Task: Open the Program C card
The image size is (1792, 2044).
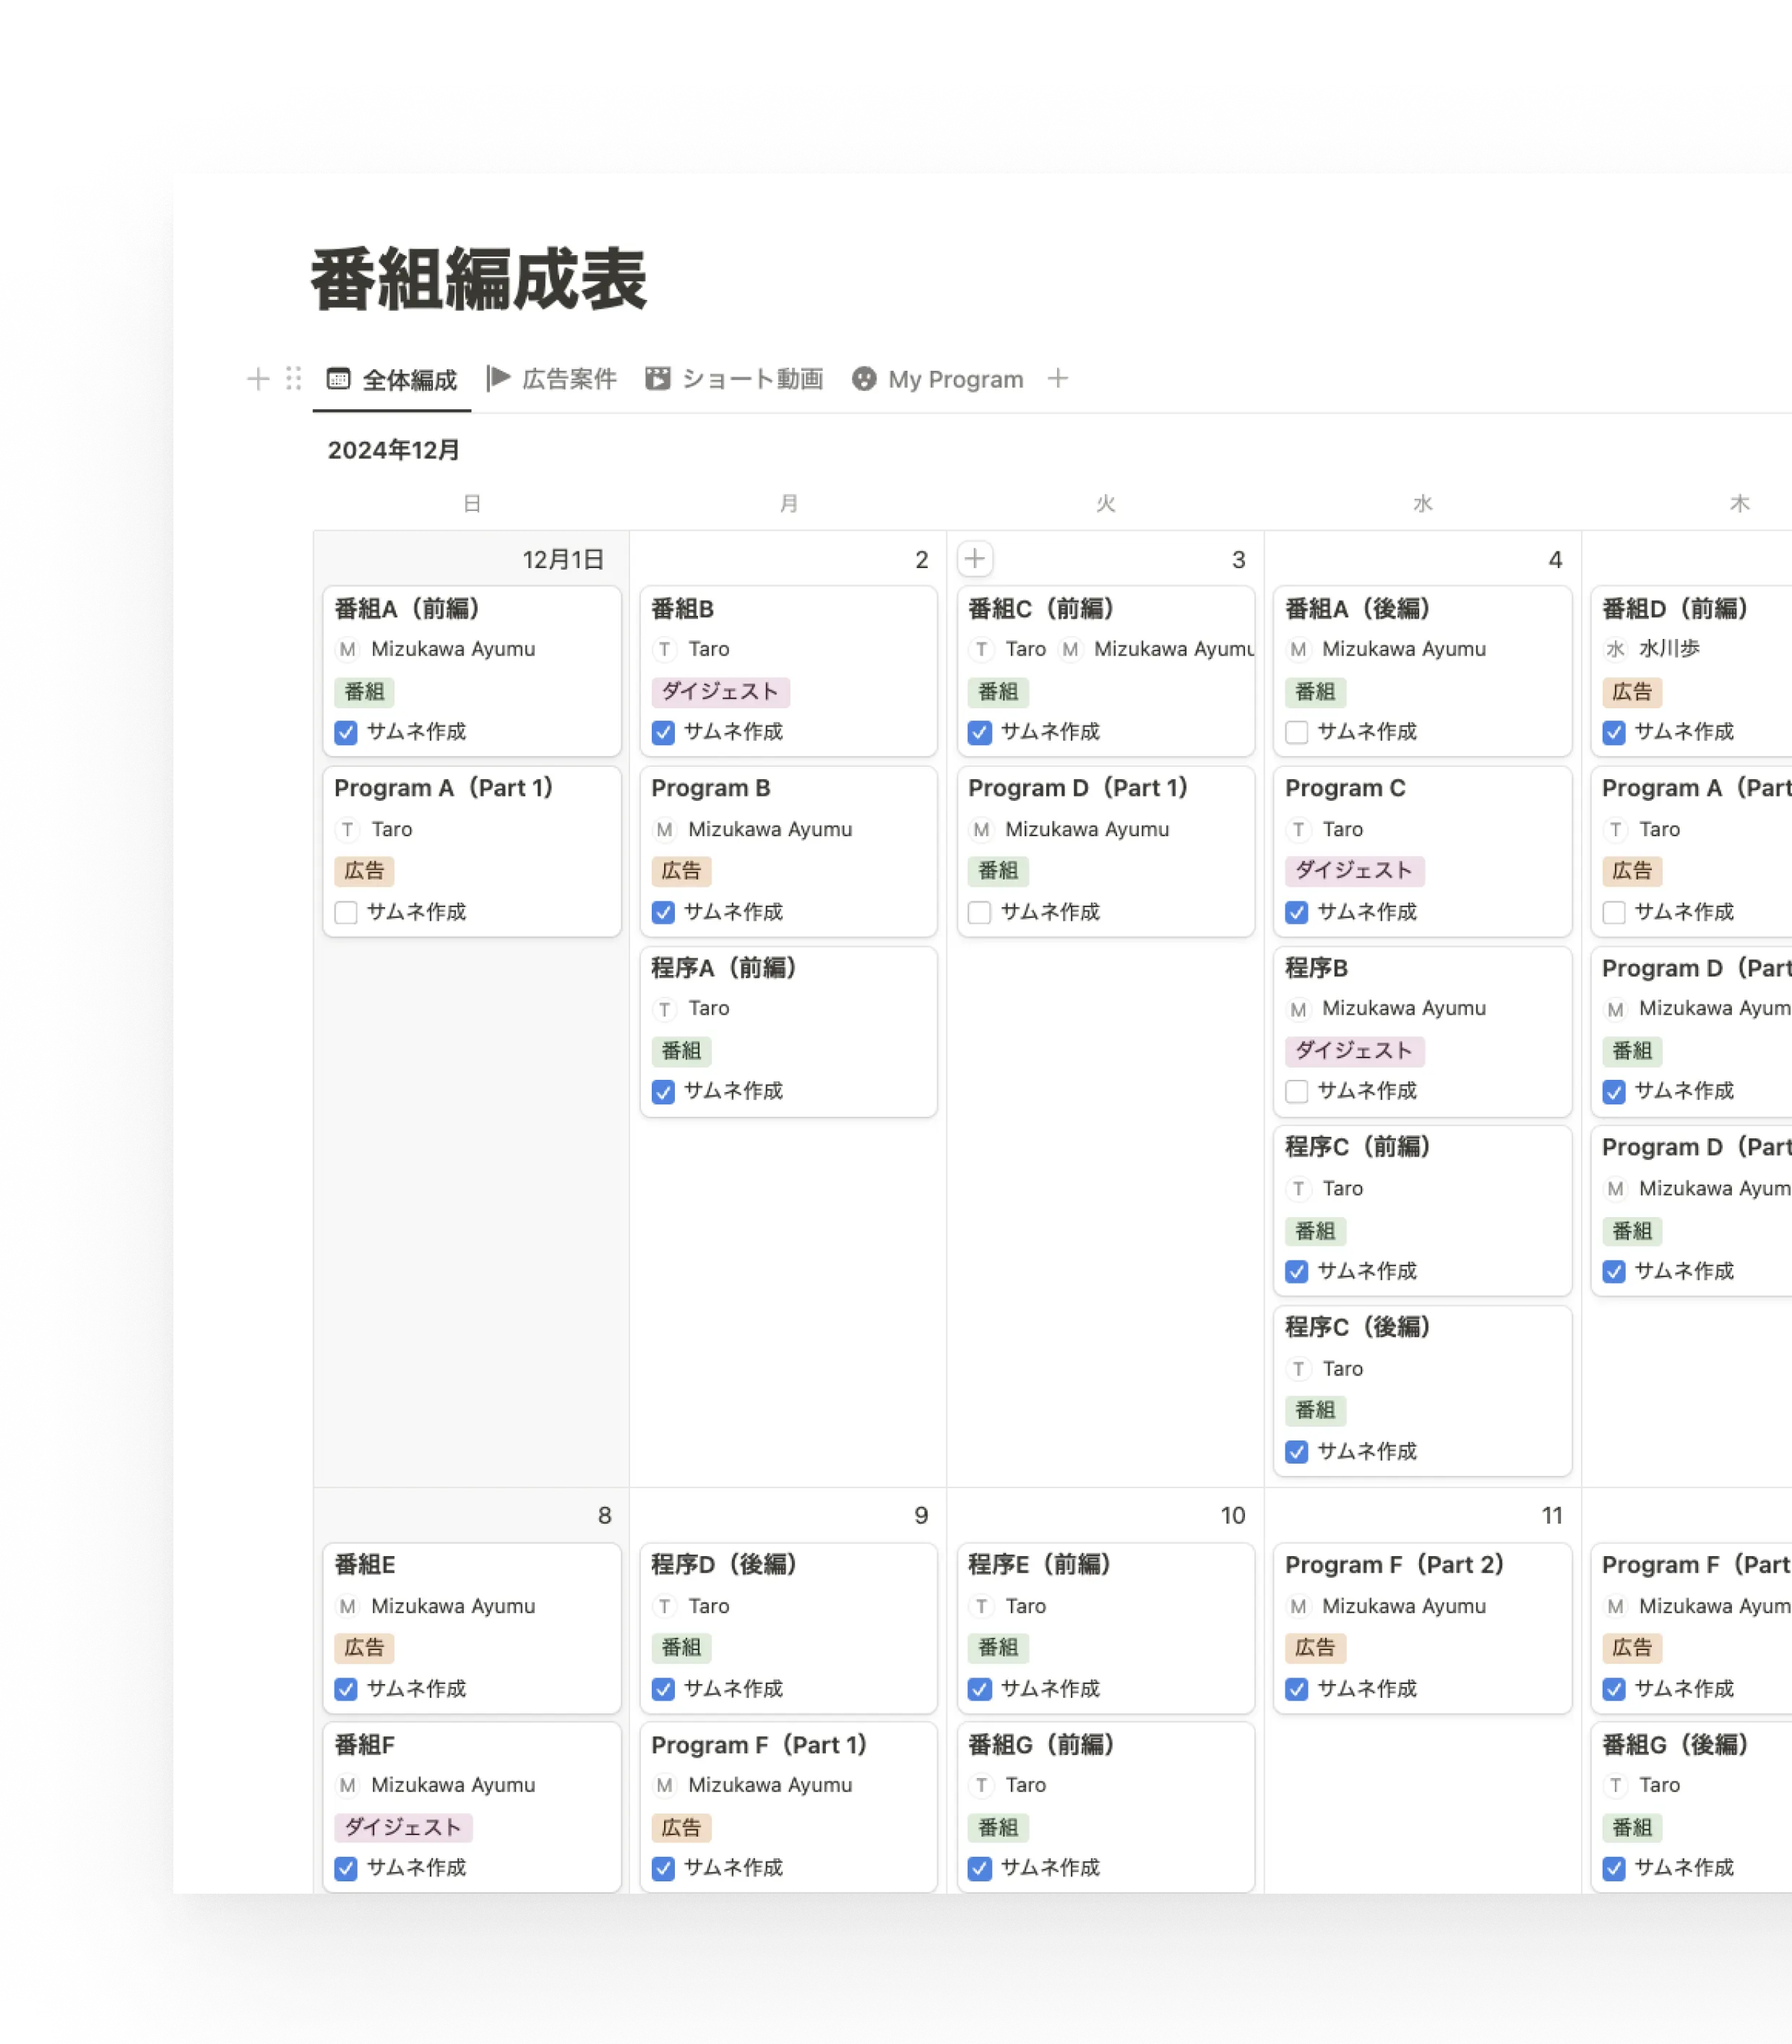Action: [1345, 789]
